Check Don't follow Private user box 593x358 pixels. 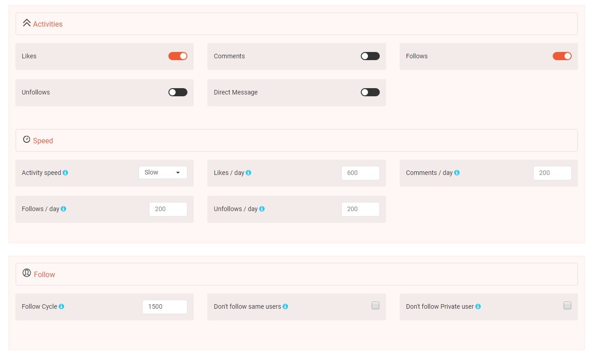568,306
